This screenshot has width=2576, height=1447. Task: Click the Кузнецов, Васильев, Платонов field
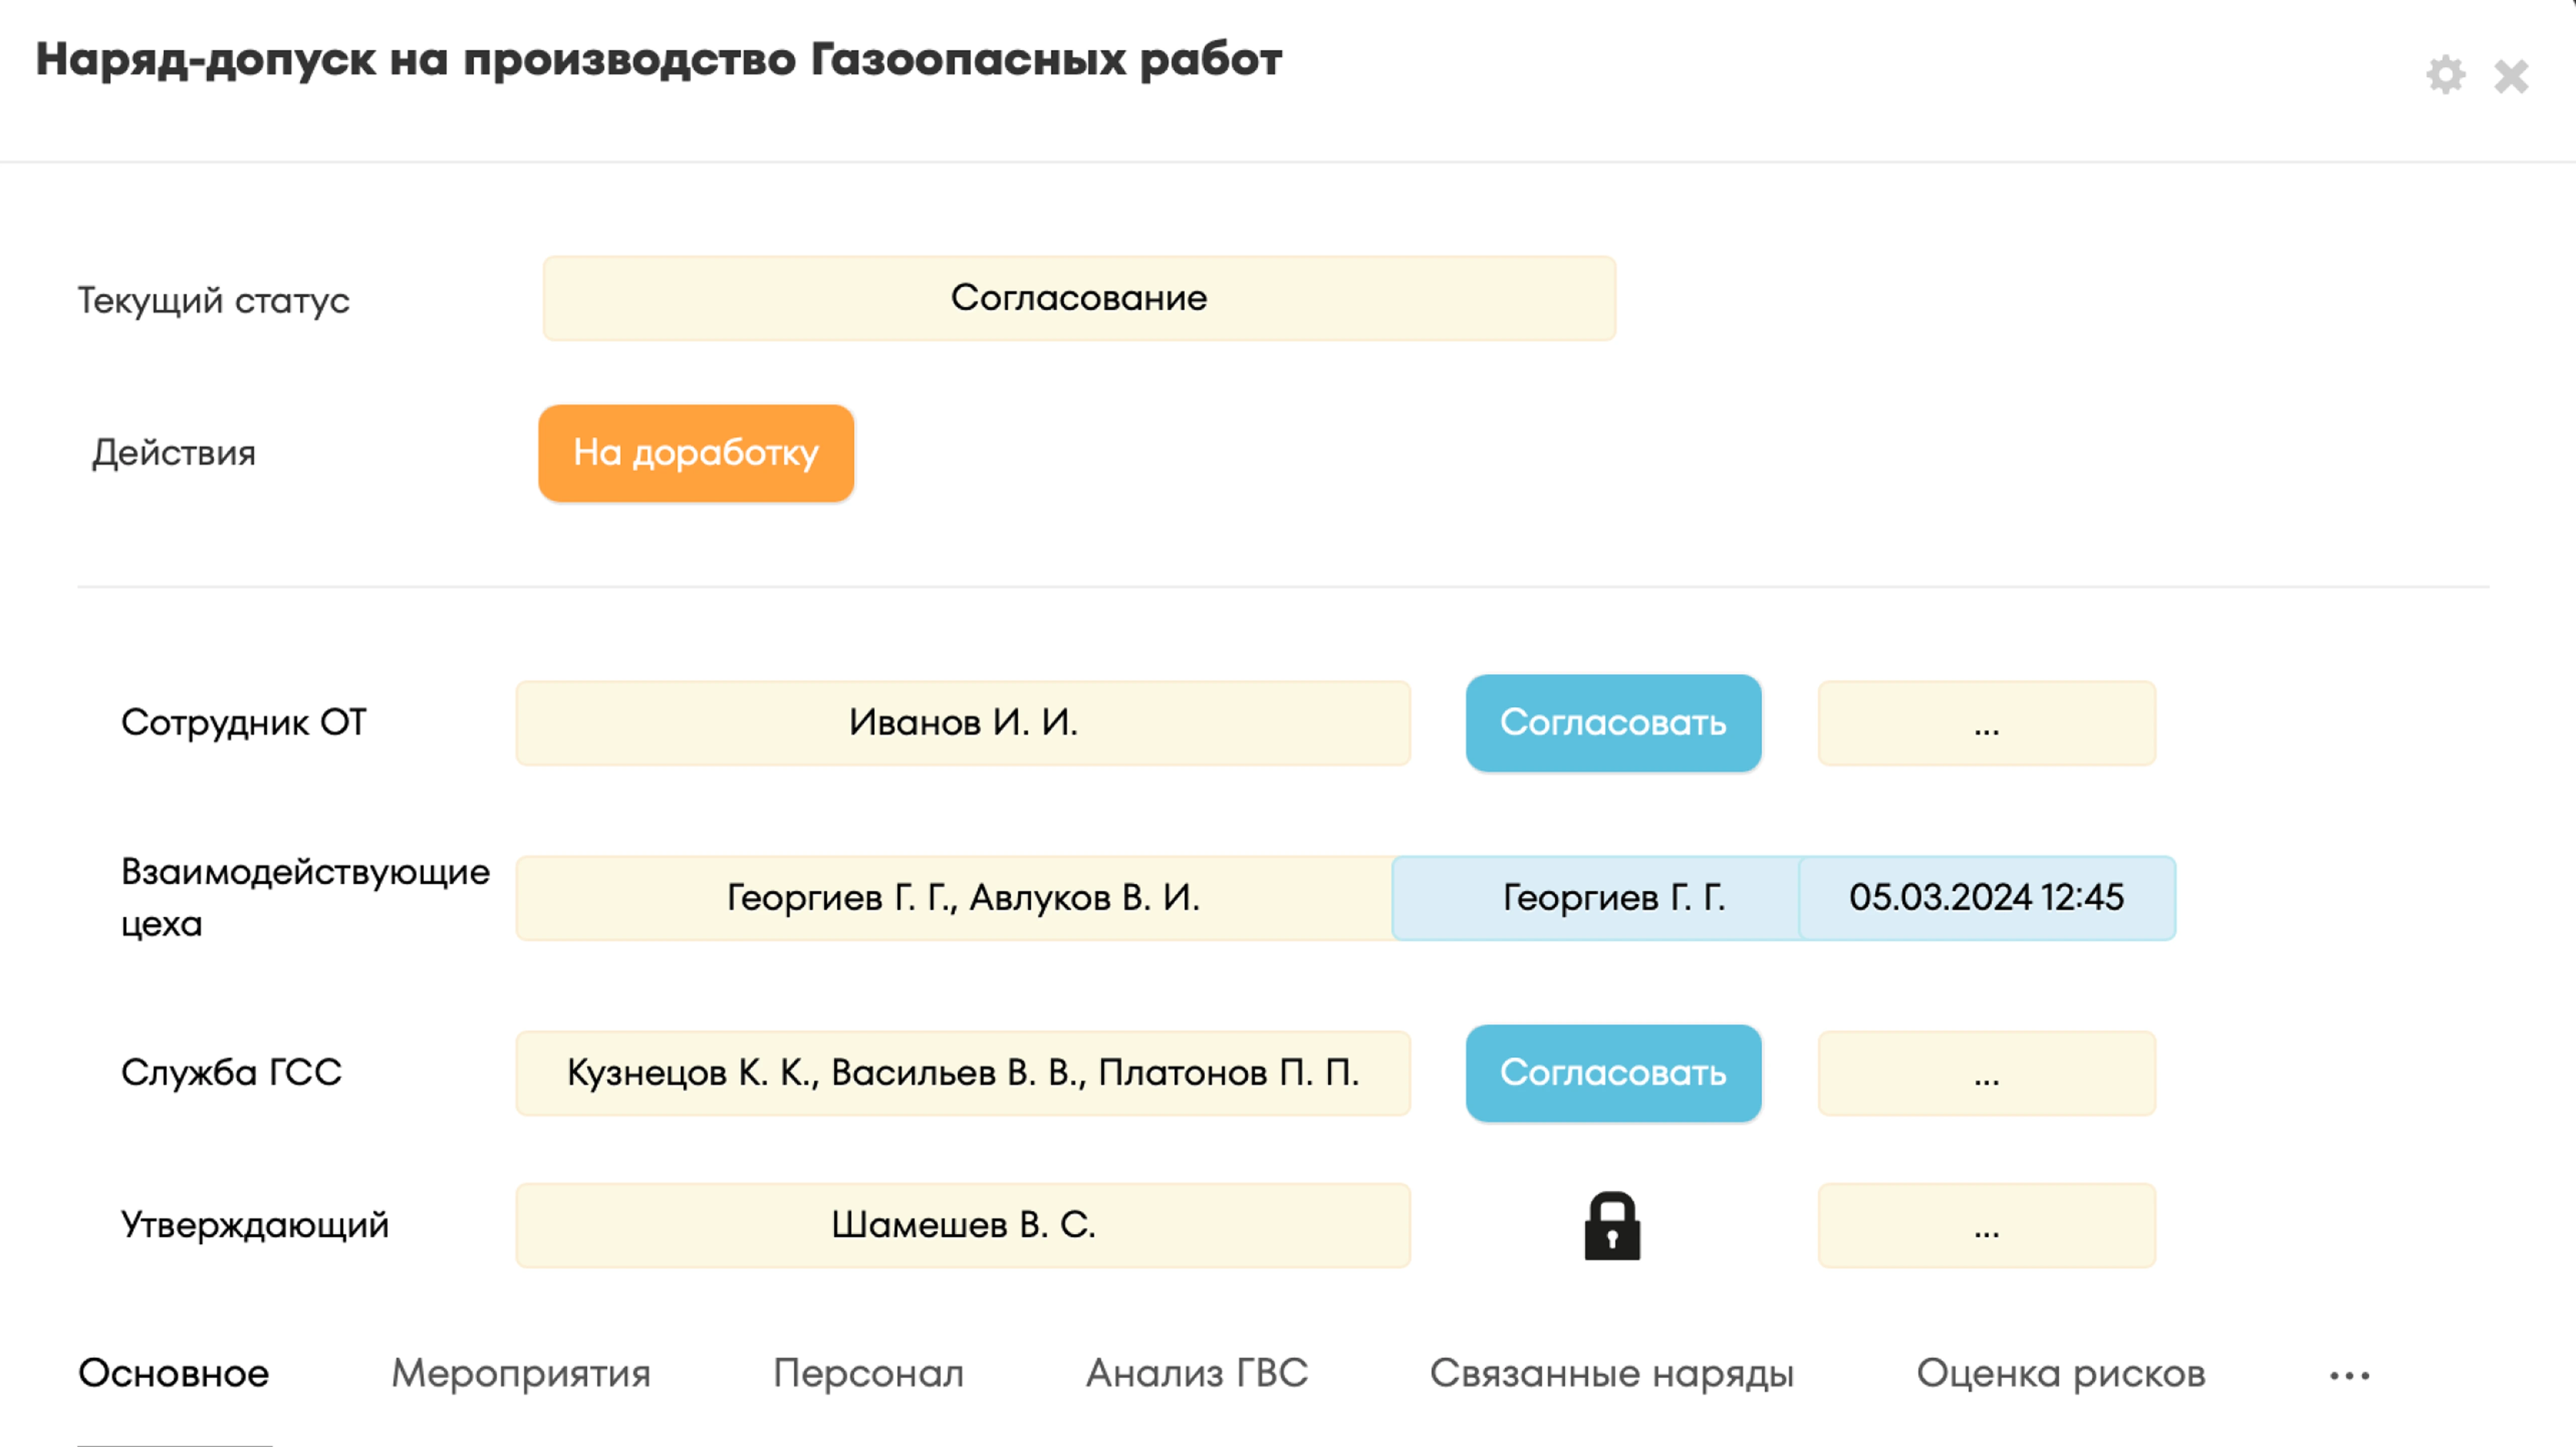[x=963, y=1072]
